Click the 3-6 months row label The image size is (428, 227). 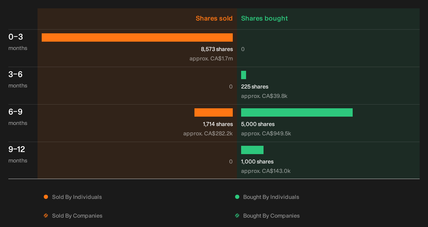point(18,79)
